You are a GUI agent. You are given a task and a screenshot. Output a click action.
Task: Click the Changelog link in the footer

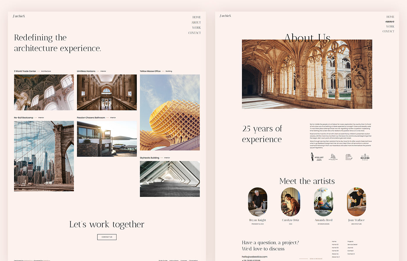point(193,260)
